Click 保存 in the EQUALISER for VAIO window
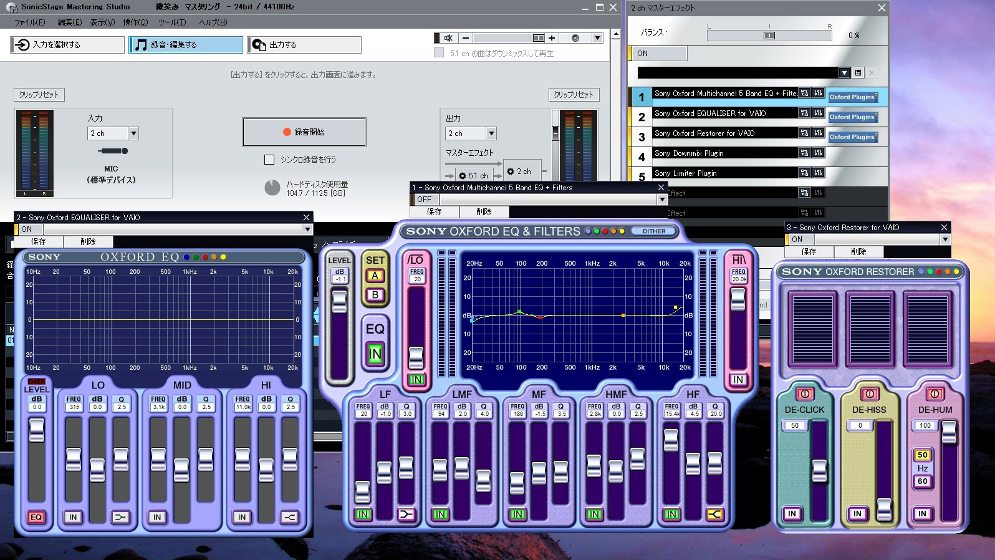995x560 pixels. point(38,241)
